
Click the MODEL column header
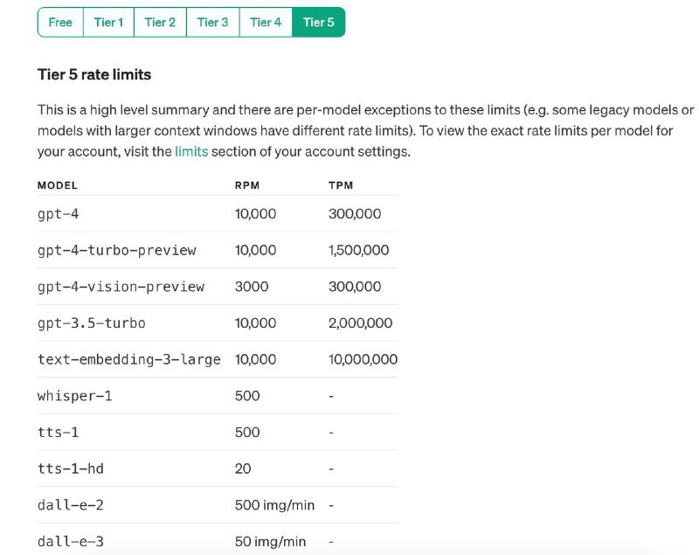55,185
